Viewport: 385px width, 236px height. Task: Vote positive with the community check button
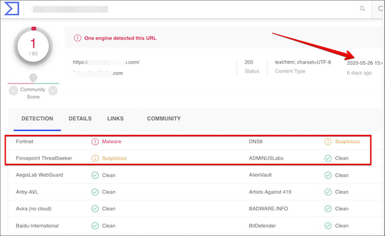(x=53, y=91)
